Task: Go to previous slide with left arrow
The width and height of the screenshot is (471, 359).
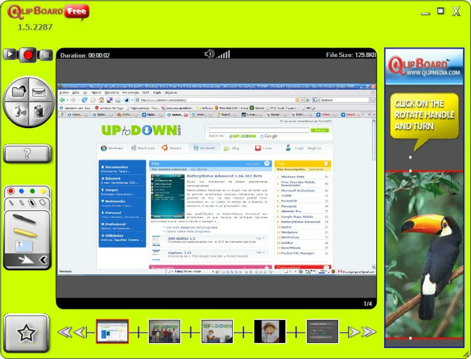Action: (80, 332)
